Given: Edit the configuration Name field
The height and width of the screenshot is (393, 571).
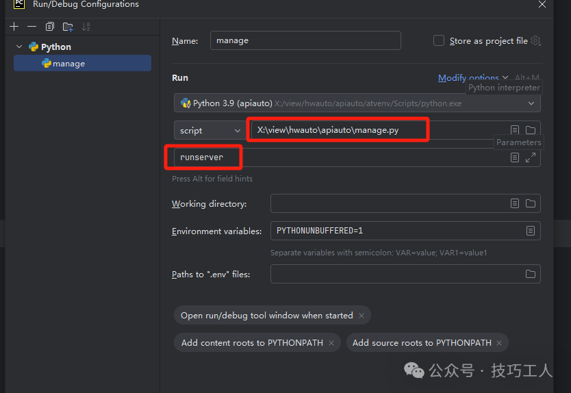Looking at the screenshot, I should [x=305, y=40].
